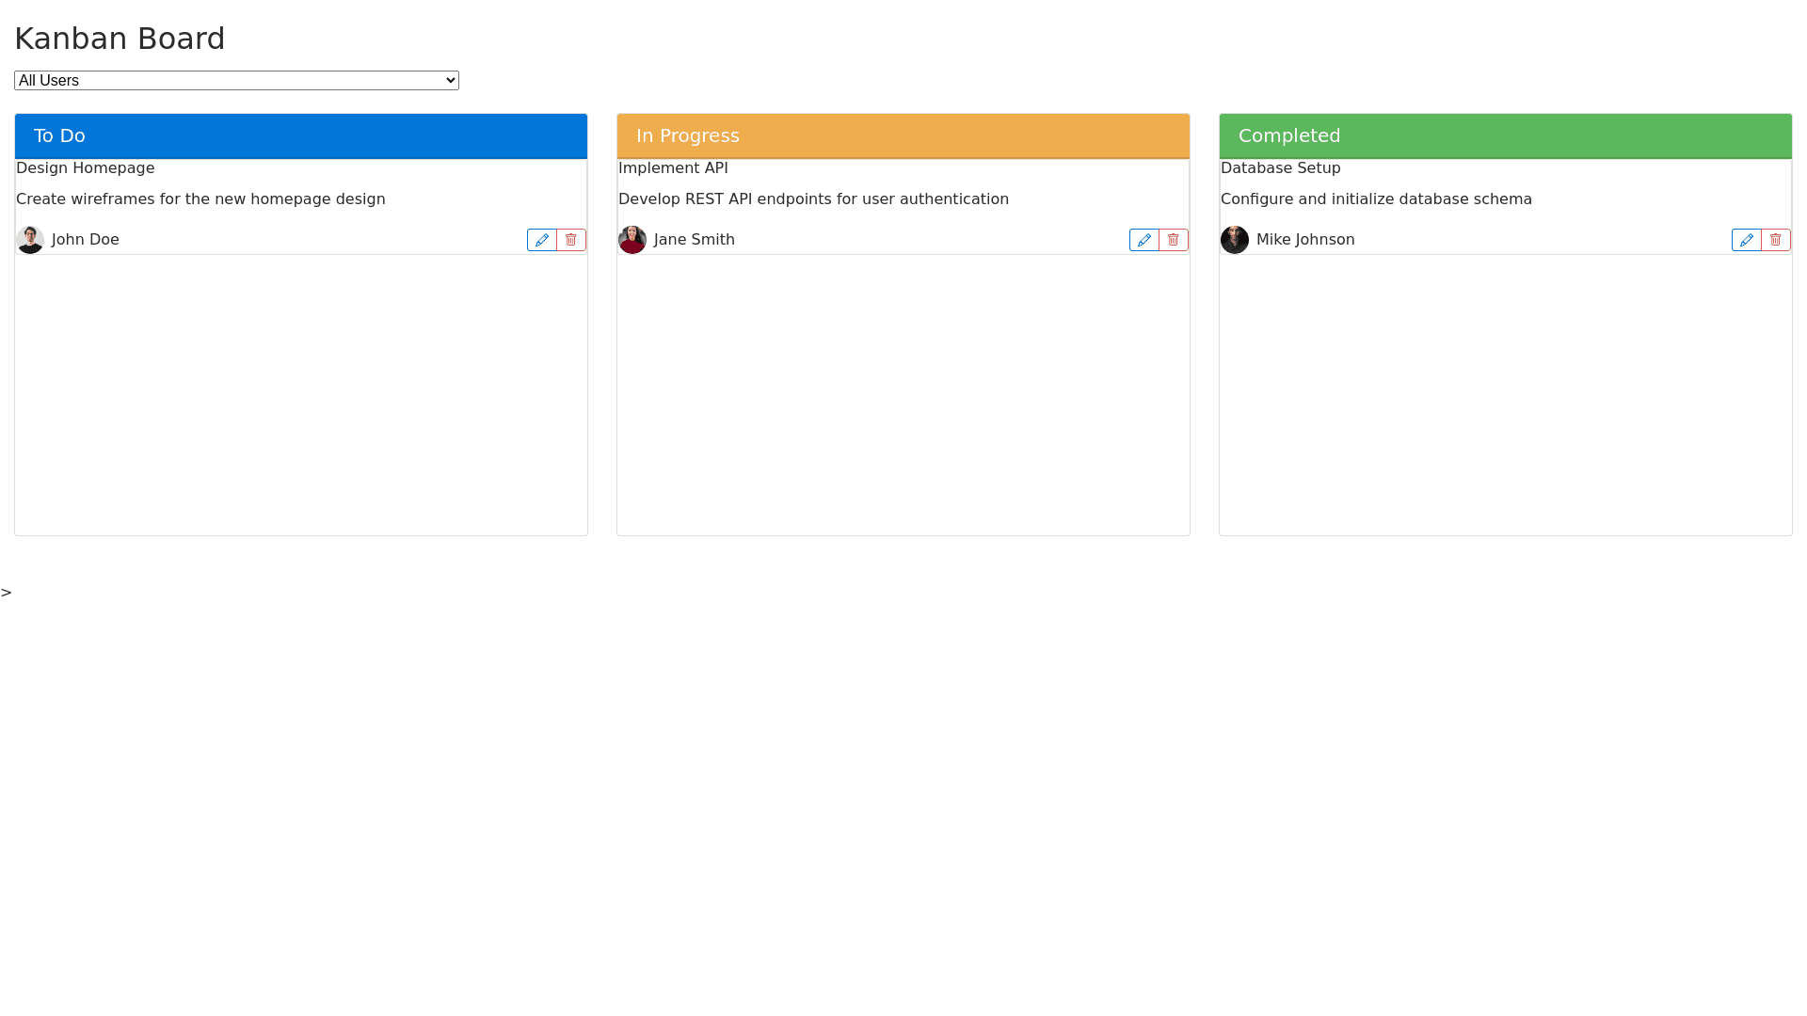Click the In Progress column header
The width and height of the screenshot is (1807, 1016).
[x=903, y=135]
